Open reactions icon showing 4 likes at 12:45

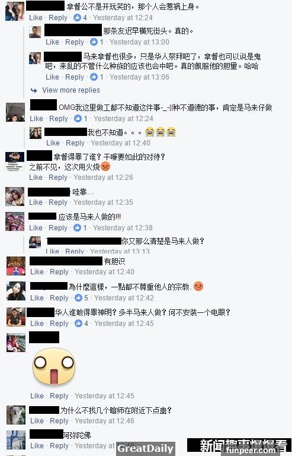[x=79, y=323]
